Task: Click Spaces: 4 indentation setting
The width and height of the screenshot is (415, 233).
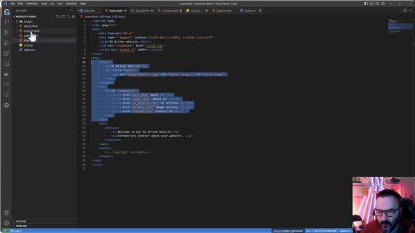Action: (x=345, y=230)
